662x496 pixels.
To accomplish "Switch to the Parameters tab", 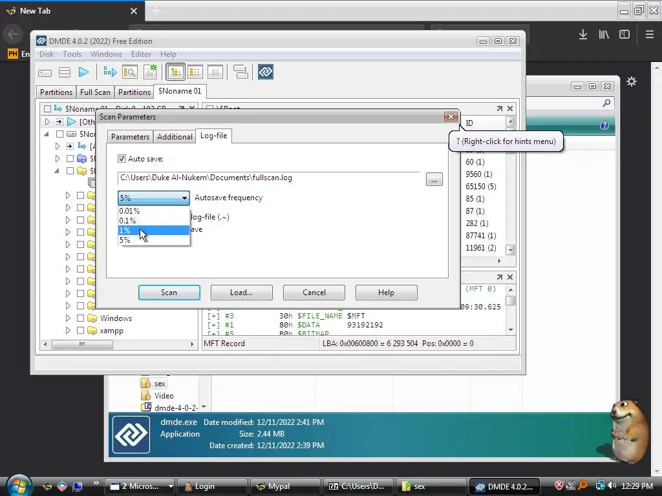I will pos(130,137).
